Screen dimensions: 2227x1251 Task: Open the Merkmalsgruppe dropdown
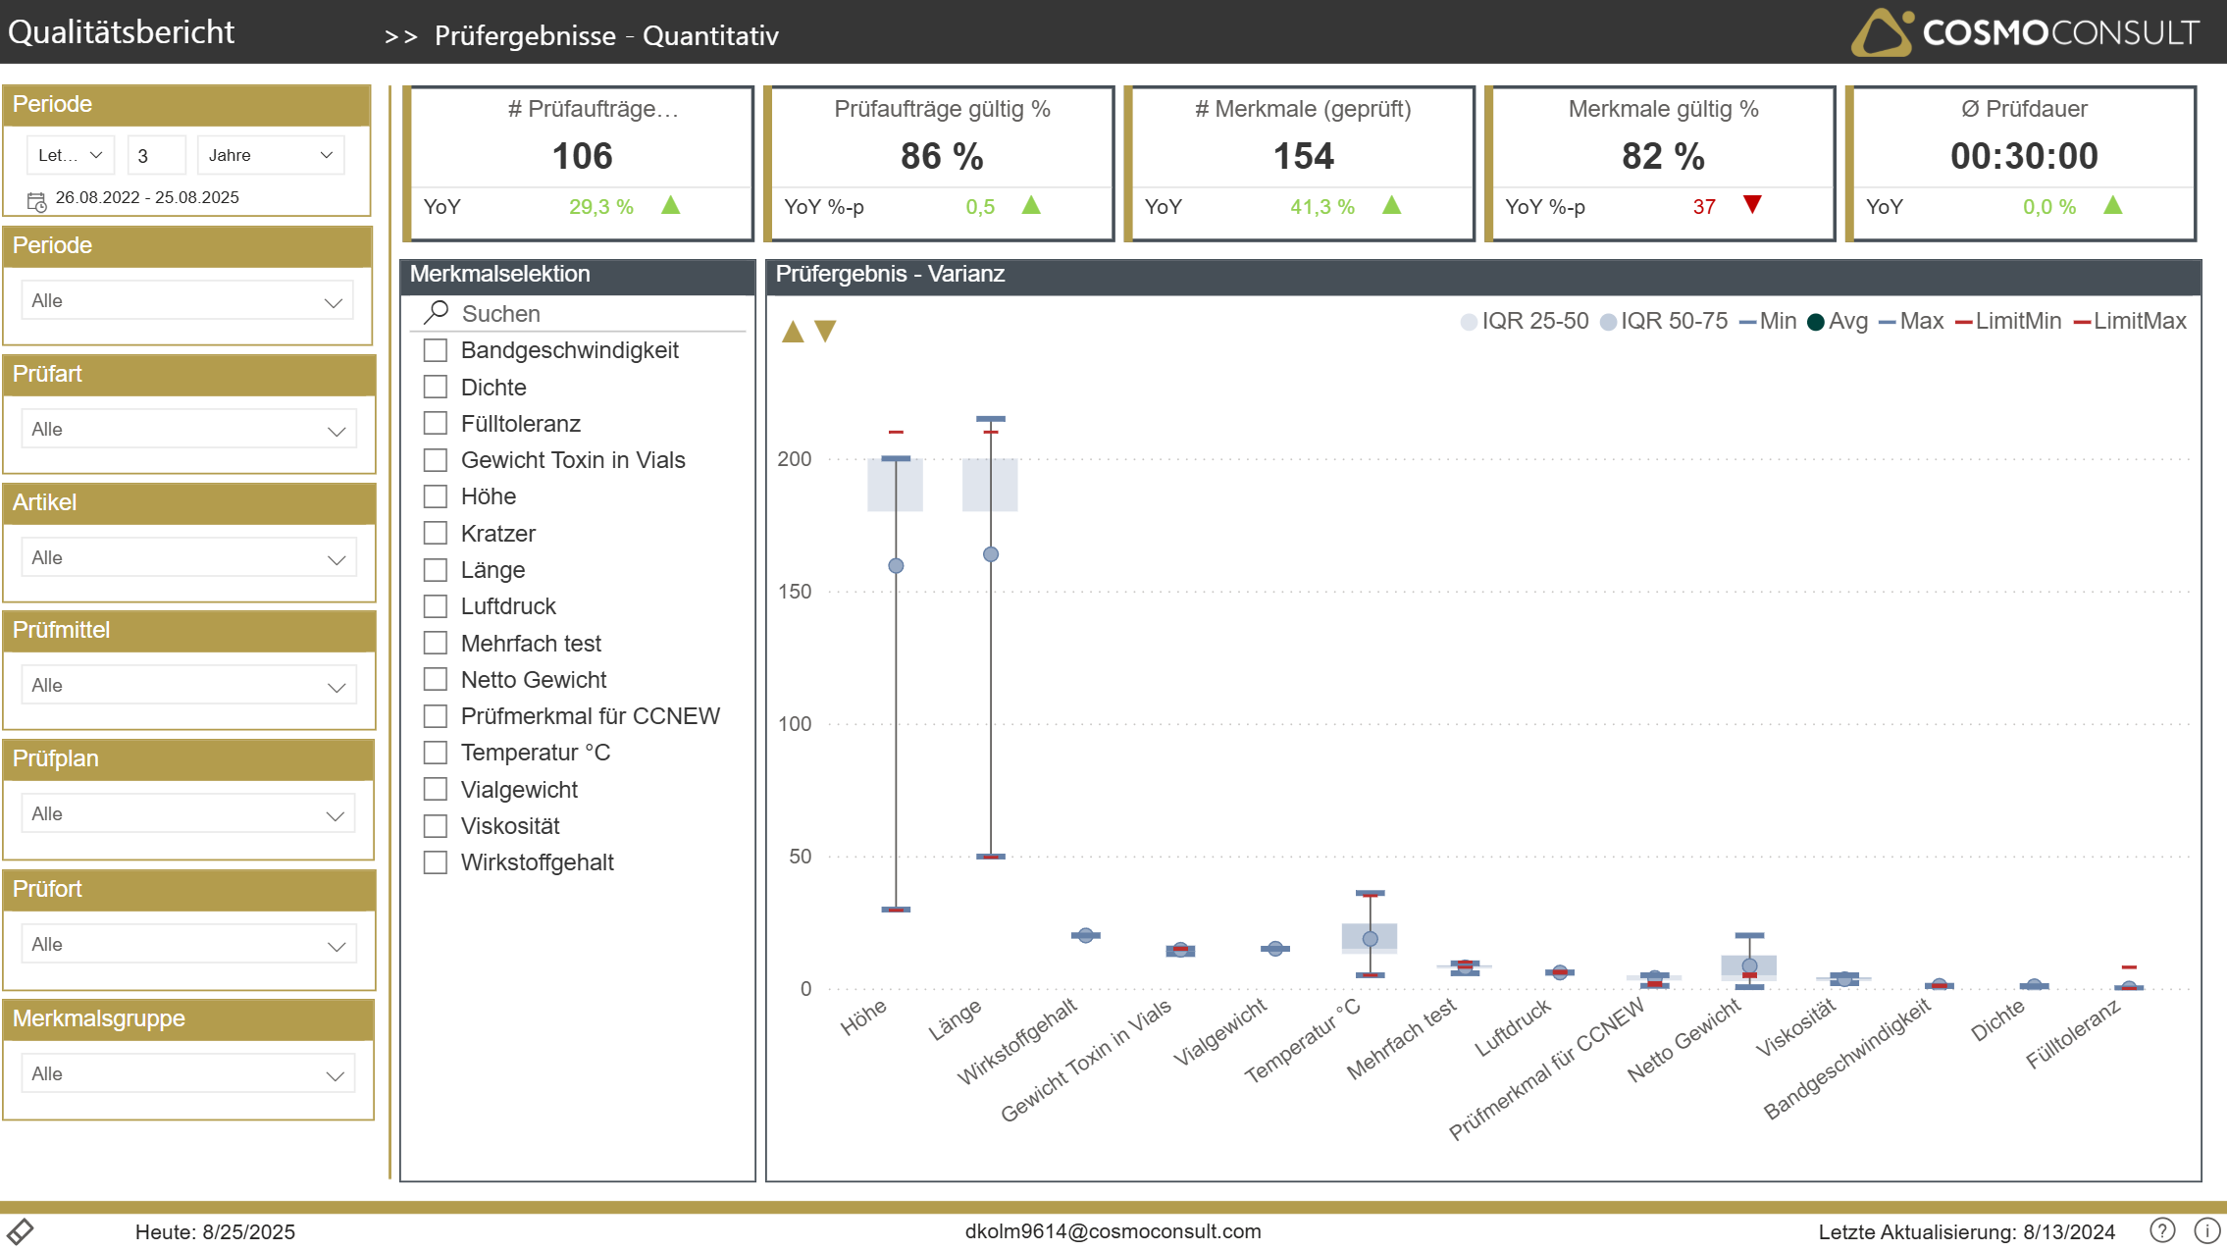[x=188, y=1074]
